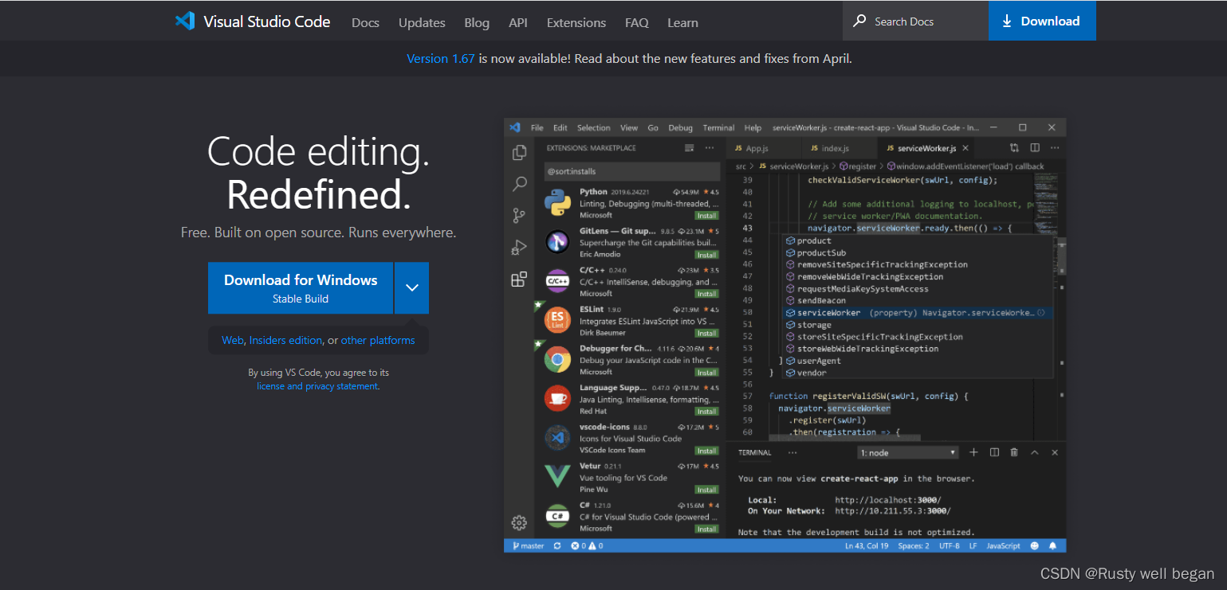Click the kill terminal trash icon
Viewport: 1227px width, 590px height.
(x=1014, y=452)
